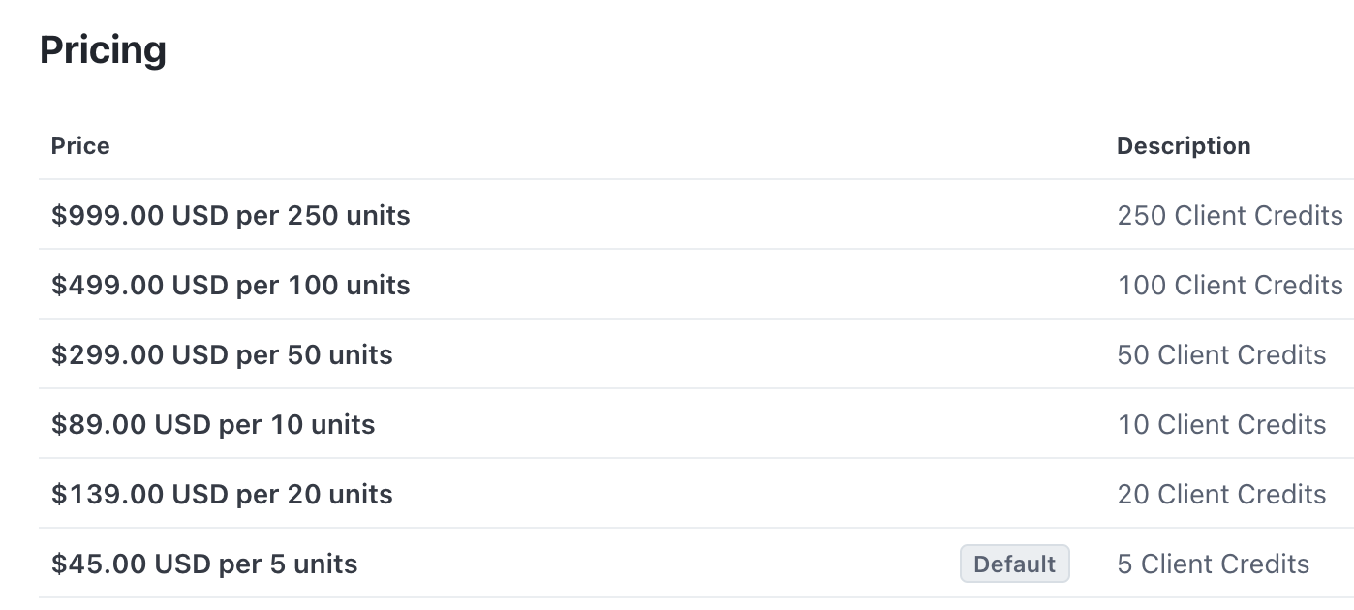The height and width of the screenshot is (610, 1354).
Task: Click the $999.00 amount text
Action: coord(108,215)
